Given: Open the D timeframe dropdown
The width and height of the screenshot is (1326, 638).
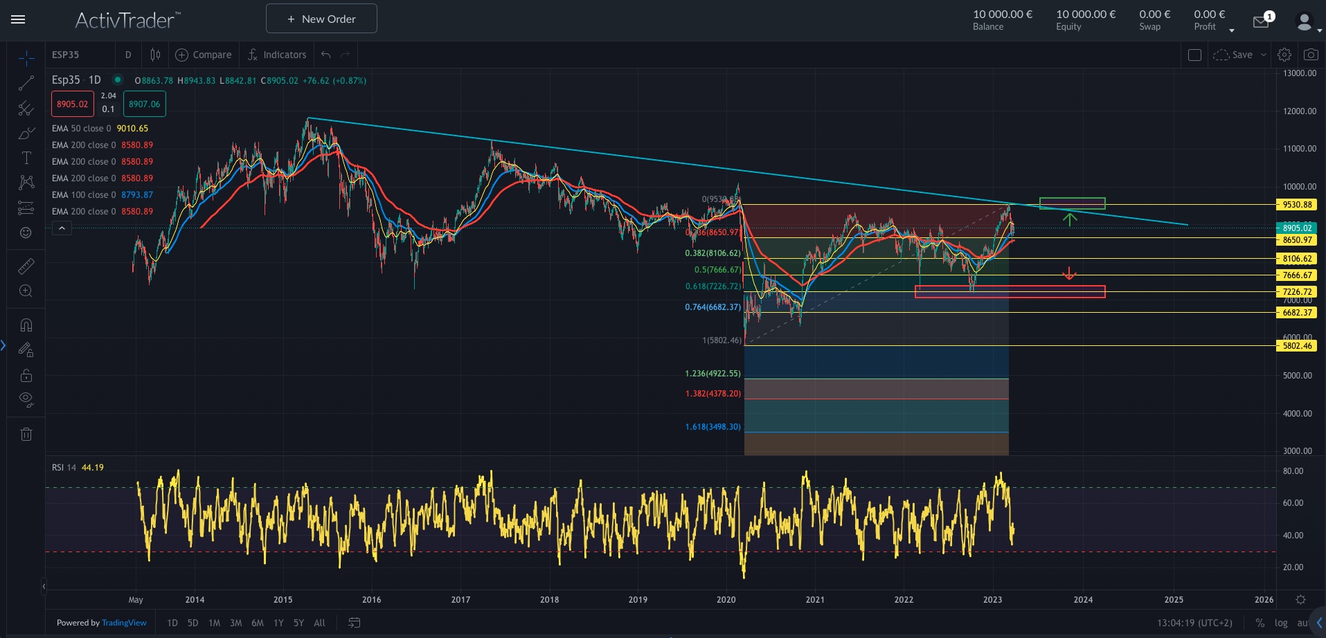Looking at the screenshot, I should coord(127,55).
